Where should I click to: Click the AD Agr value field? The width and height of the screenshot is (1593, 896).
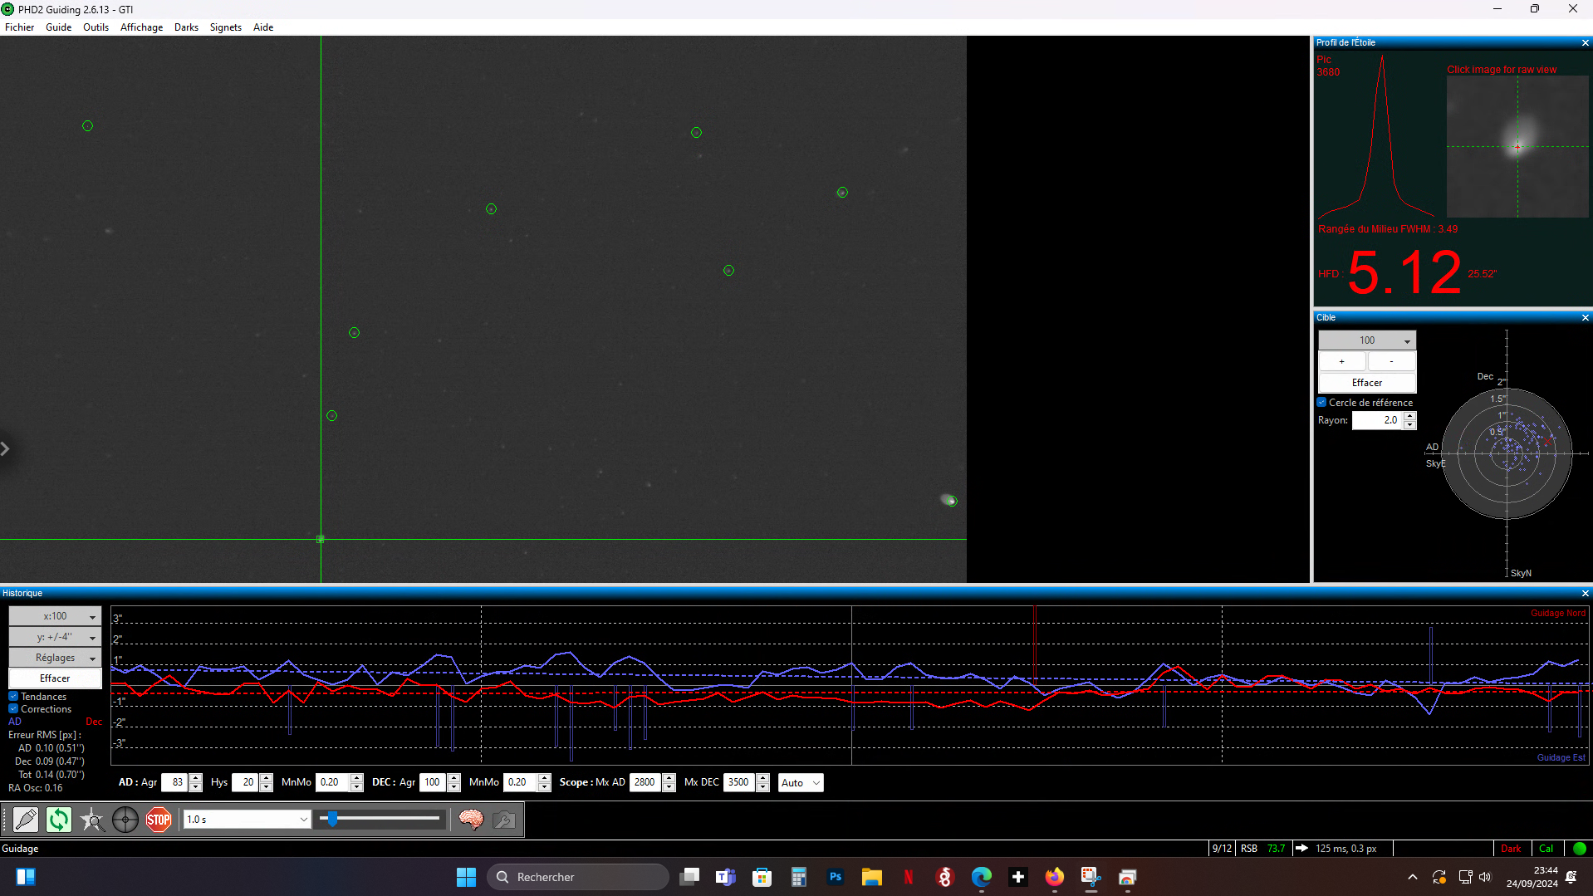click(x=174, y=783)
